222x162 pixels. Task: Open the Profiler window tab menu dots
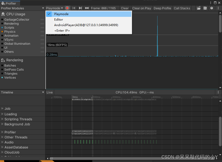(x=210, y=3)
